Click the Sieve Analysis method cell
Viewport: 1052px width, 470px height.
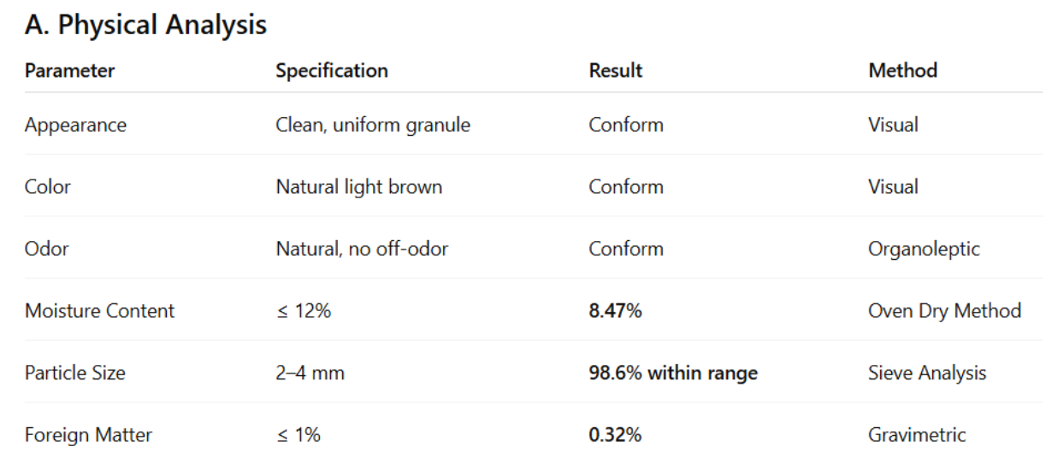927,373
